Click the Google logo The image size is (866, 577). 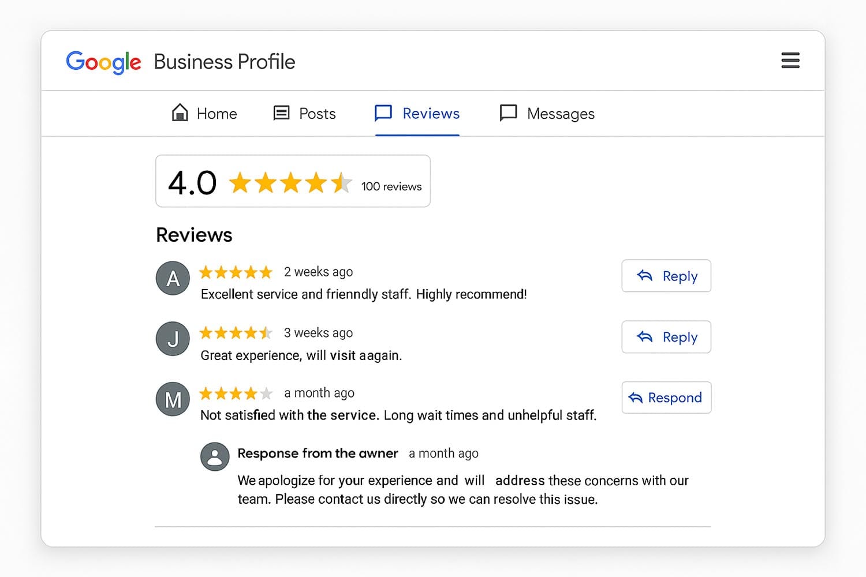[x=104, y=62]
